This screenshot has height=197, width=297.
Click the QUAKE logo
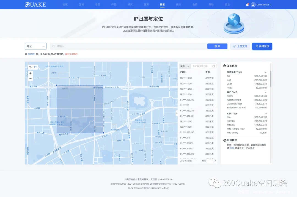point(35,5)
